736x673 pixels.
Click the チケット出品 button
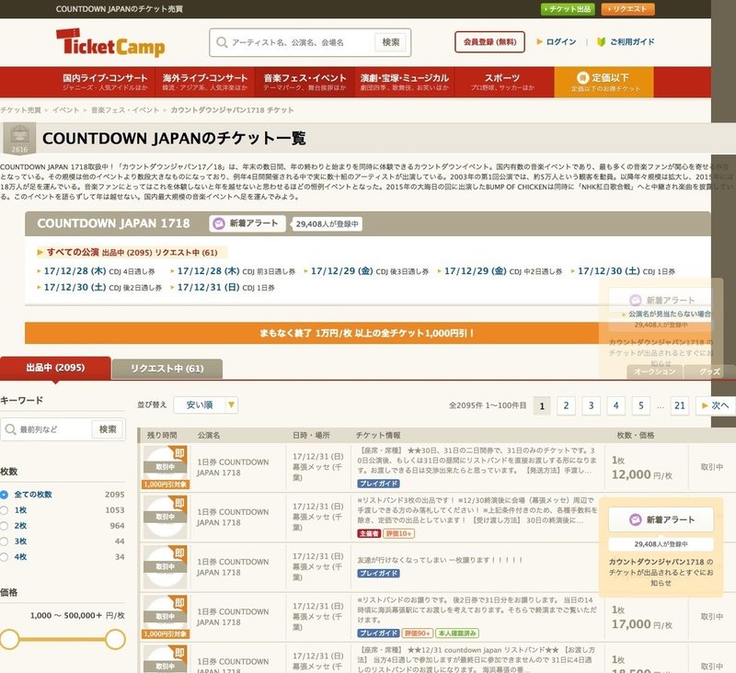568,9
